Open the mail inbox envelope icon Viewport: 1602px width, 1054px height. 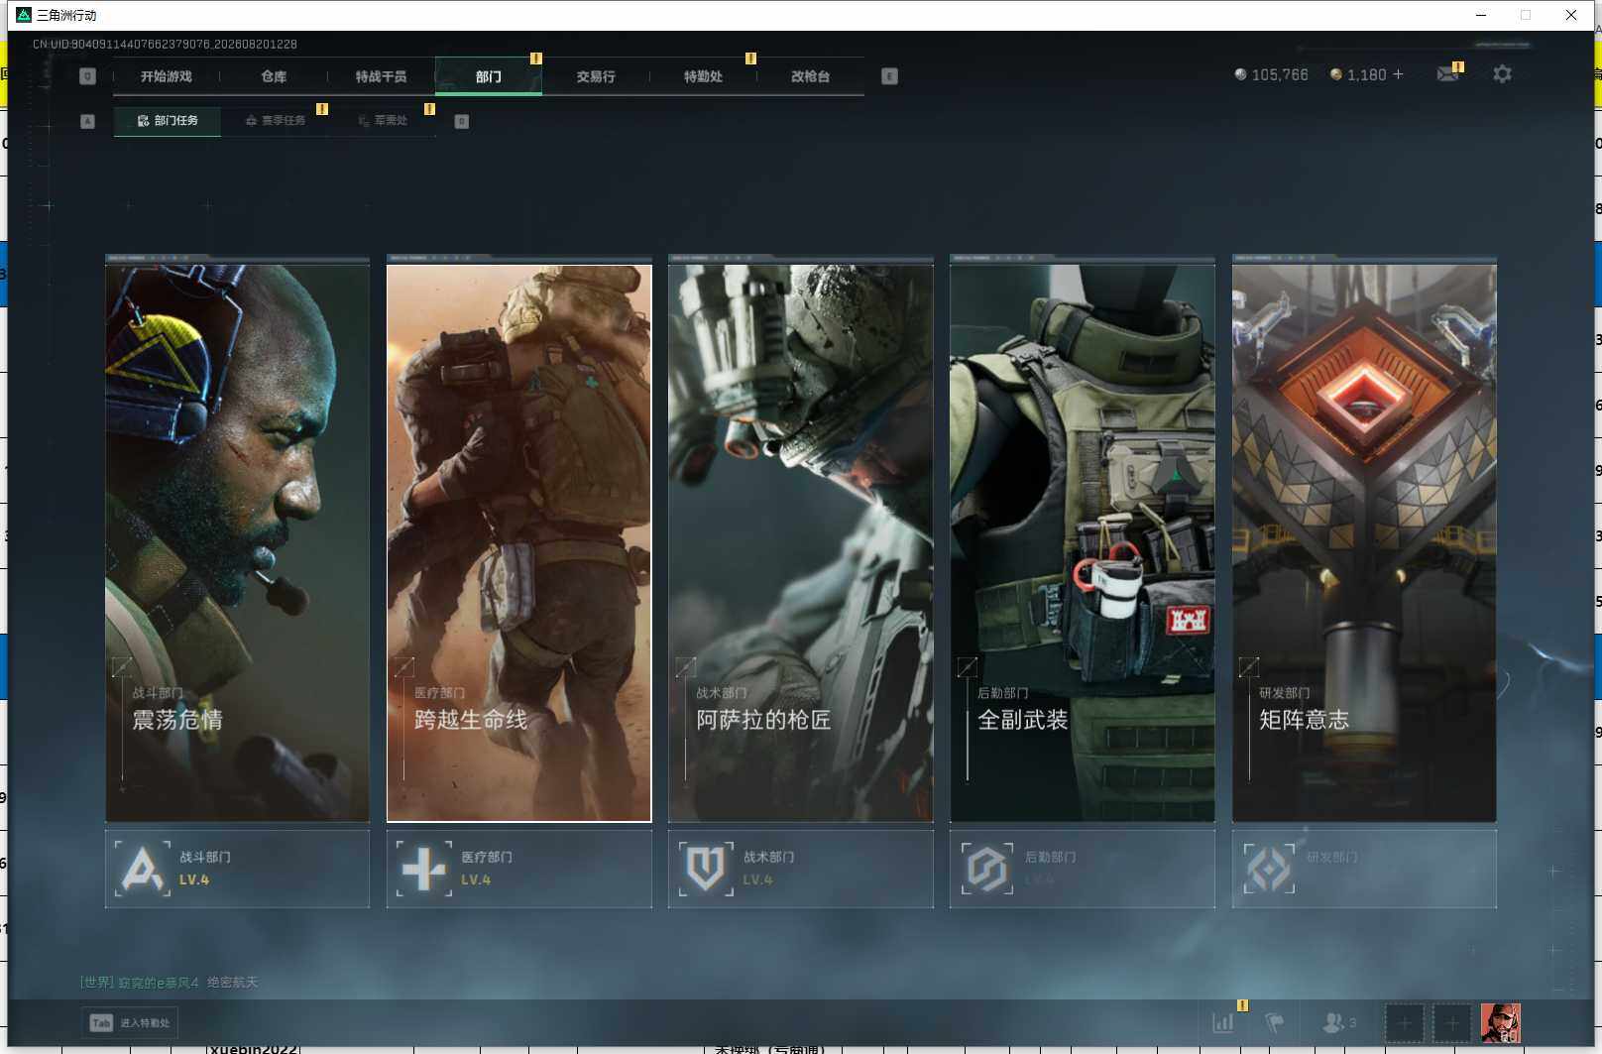pyautogui.click(x=1447, y=74)
